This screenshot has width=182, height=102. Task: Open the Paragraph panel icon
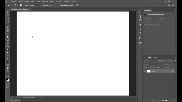pyautogui.click(x=140, y=33)
